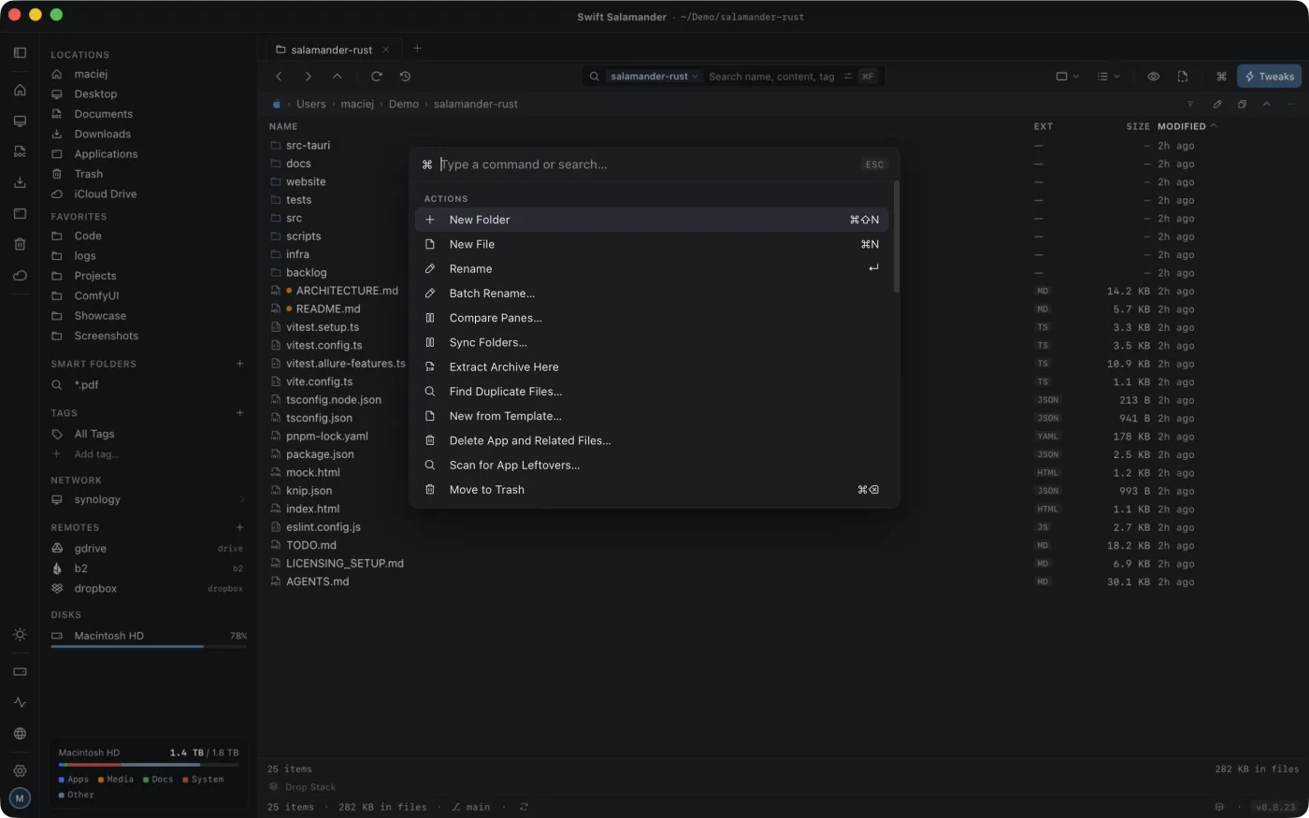The width and height of the screenshot is (1309, 818).
Task: Add a new tag with plus
Action: [239, 413]
